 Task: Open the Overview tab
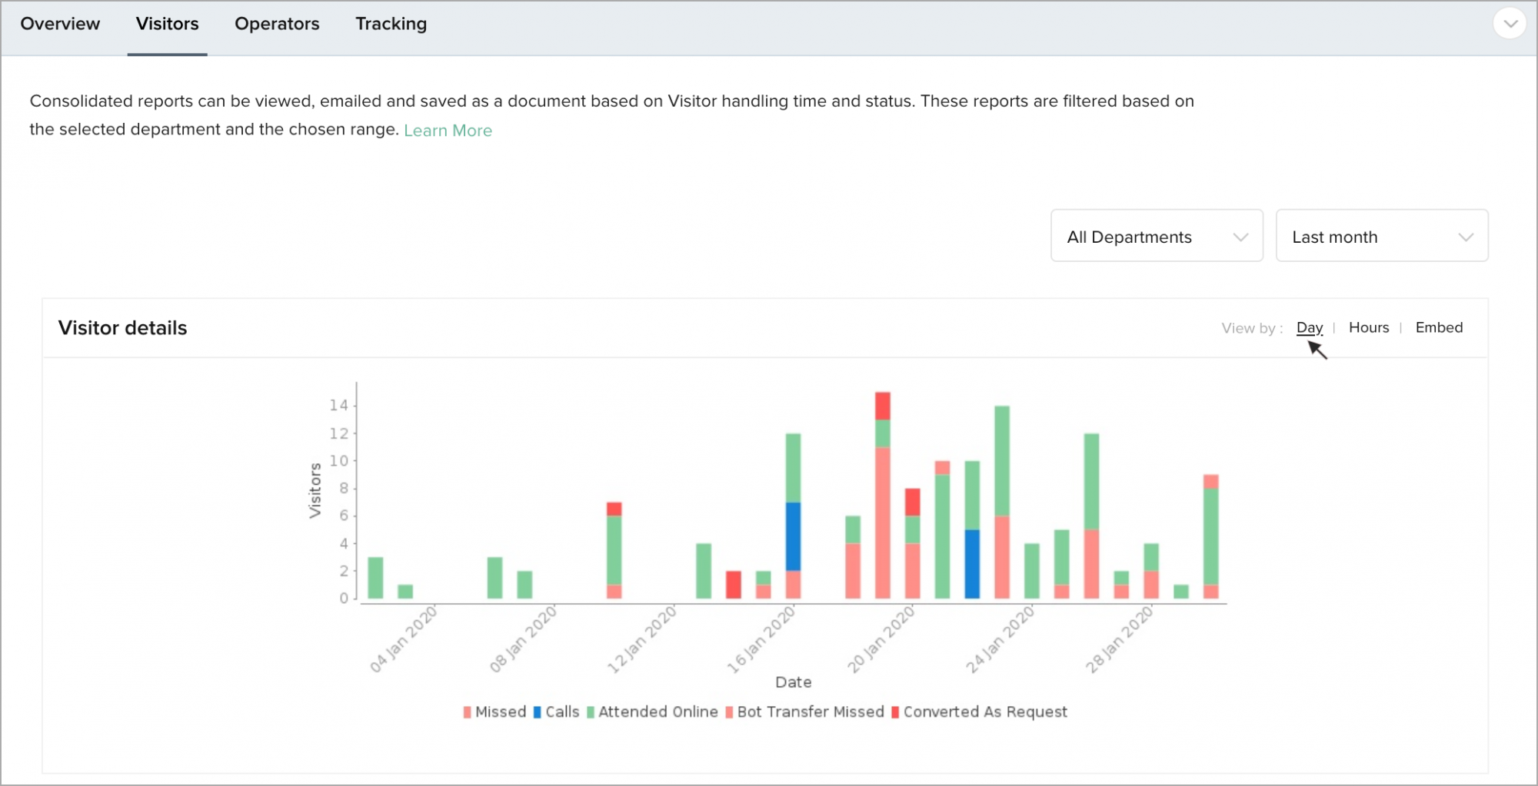(x=60, y=24)
